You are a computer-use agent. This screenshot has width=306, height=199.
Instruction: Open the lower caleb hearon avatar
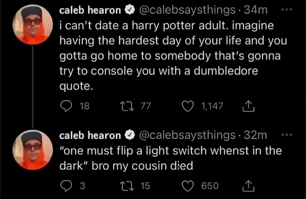(33, 150)
